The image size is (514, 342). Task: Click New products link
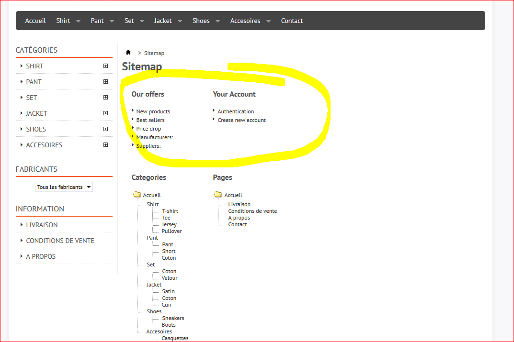click(153, 111)
